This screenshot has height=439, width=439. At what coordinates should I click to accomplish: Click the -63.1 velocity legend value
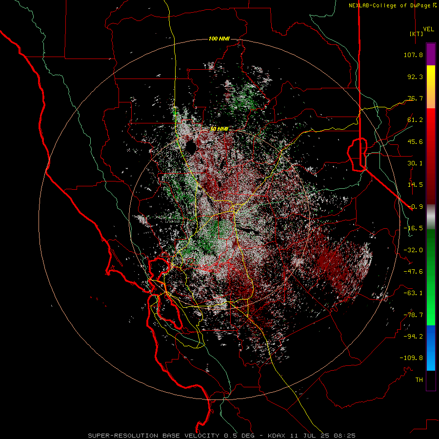click(413, 293)
